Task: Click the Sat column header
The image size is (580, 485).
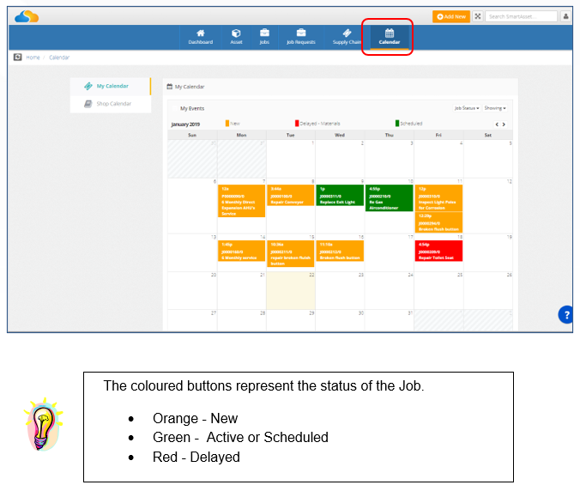Action: pos(488,135)
